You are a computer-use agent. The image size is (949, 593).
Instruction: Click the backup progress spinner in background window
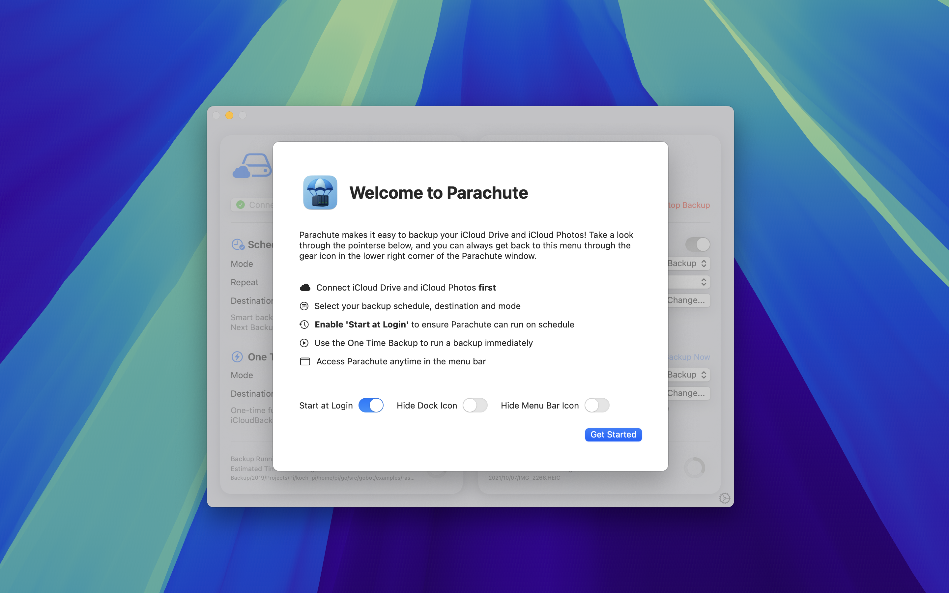tap(695, 467)
